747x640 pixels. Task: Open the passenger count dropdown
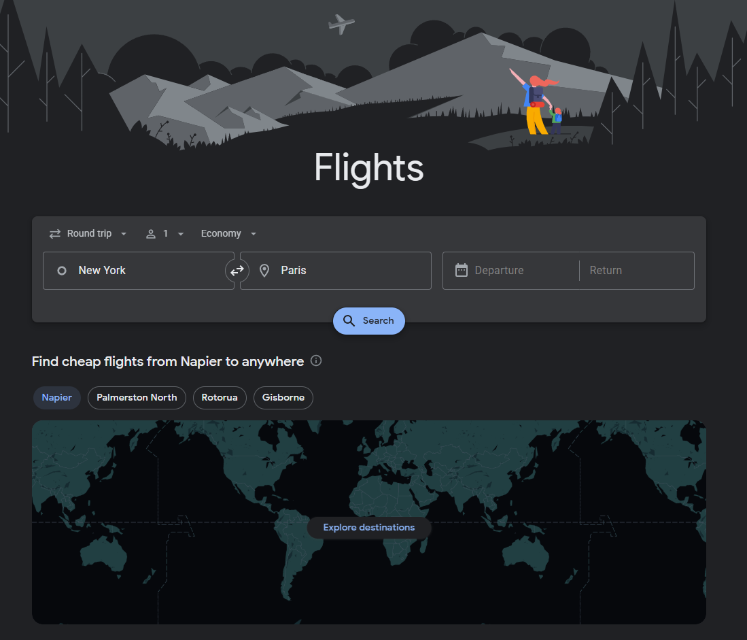point(164,233)
